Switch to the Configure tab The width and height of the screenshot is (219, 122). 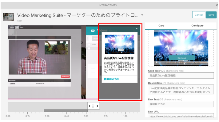197,26
